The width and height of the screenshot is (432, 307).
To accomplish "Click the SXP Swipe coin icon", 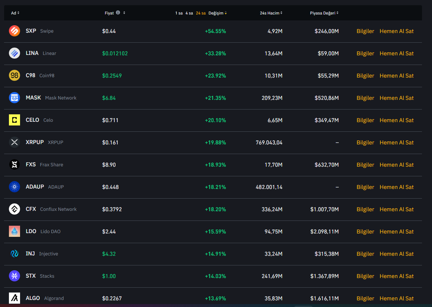I will click(x=14, y=31).
